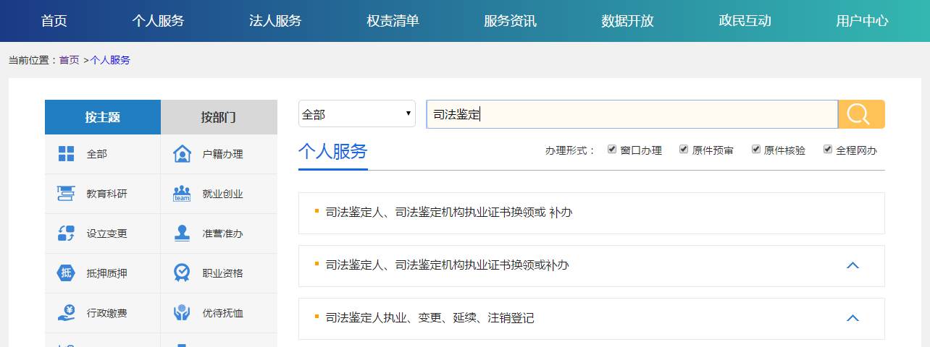The height and width of the screenshot is (347, 930).
Task: Click the 准营准办 person icon
Action: tap(182, 234)
